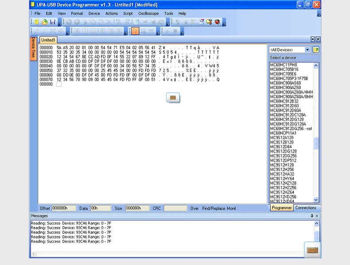This screenshot has height=265, width=350.
Task: Expand the menu bar options arrow
Action: [x=319, y=14]
